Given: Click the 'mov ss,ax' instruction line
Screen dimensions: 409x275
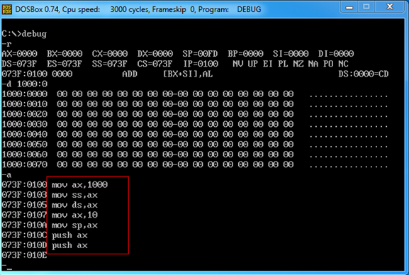Looking at the screenshot, I should pyautogui.click(x=74, y=195).
